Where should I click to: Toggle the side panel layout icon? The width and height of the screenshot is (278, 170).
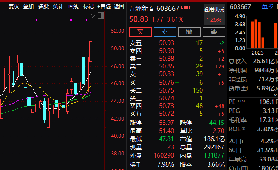click(x=101, y=15)
